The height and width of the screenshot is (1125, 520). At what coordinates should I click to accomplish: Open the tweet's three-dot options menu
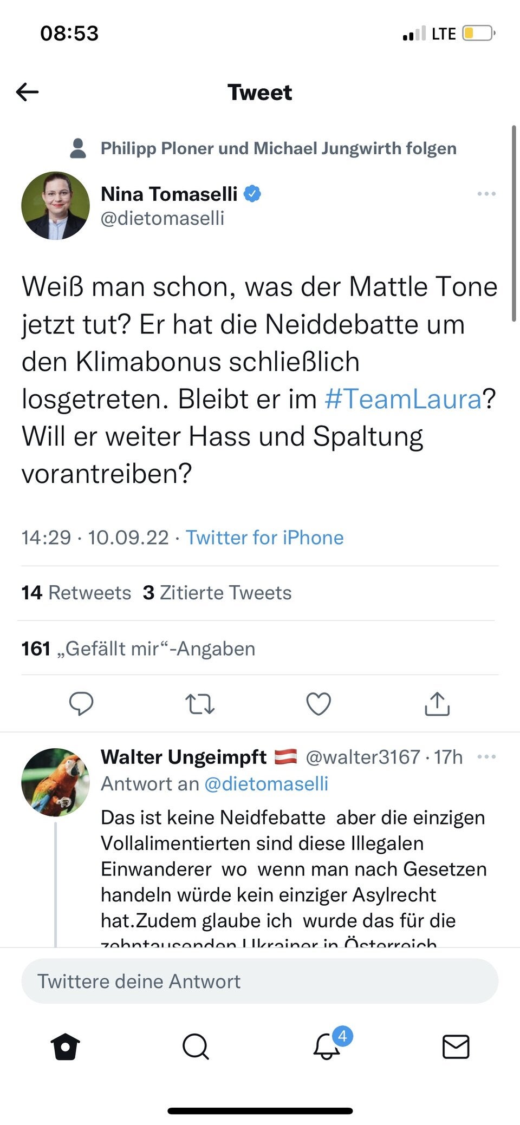tap(486, 194)
